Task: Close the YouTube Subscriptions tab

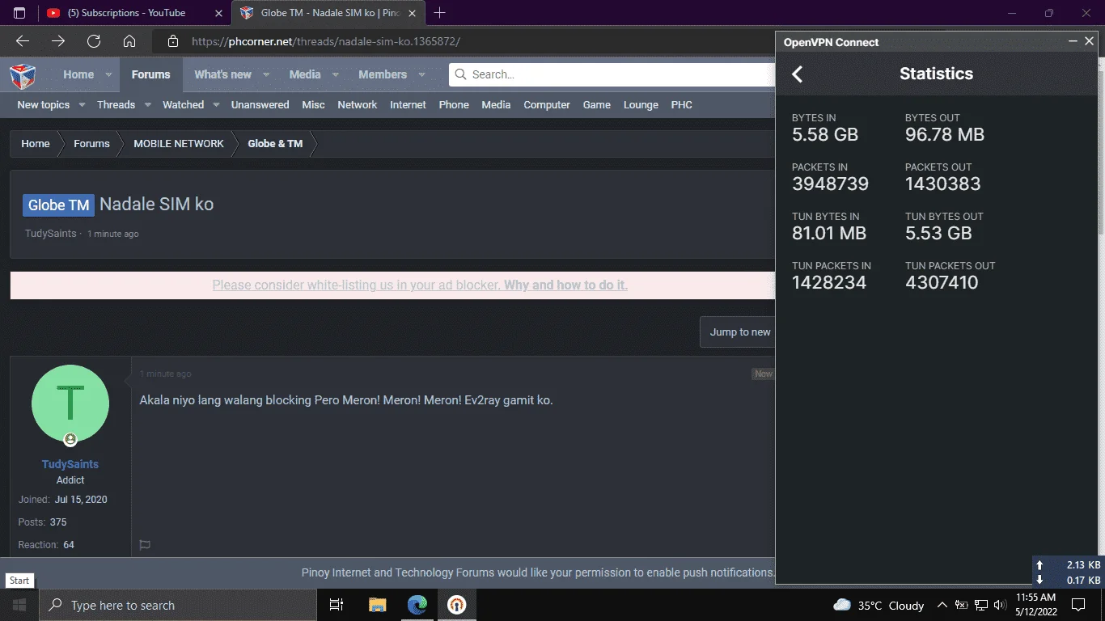Action: click(x=218, y=13)
